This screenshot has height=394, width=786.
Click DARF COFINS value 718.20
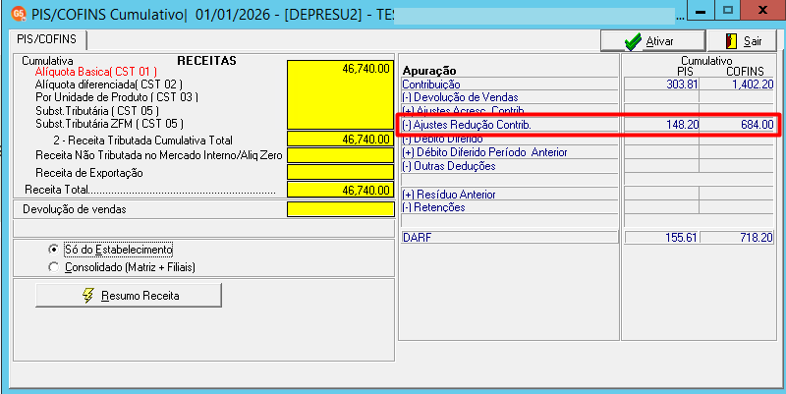[x=757, y=238]
